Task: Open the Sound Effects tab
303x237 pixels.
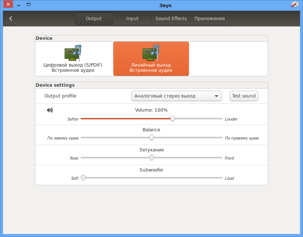Action: pyautogui.click(x=171, y=19)
